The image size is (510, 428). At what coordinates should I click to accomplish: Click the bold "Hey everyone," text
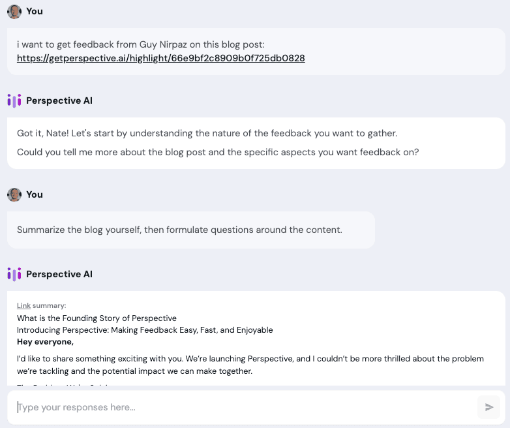coord(46,341)
